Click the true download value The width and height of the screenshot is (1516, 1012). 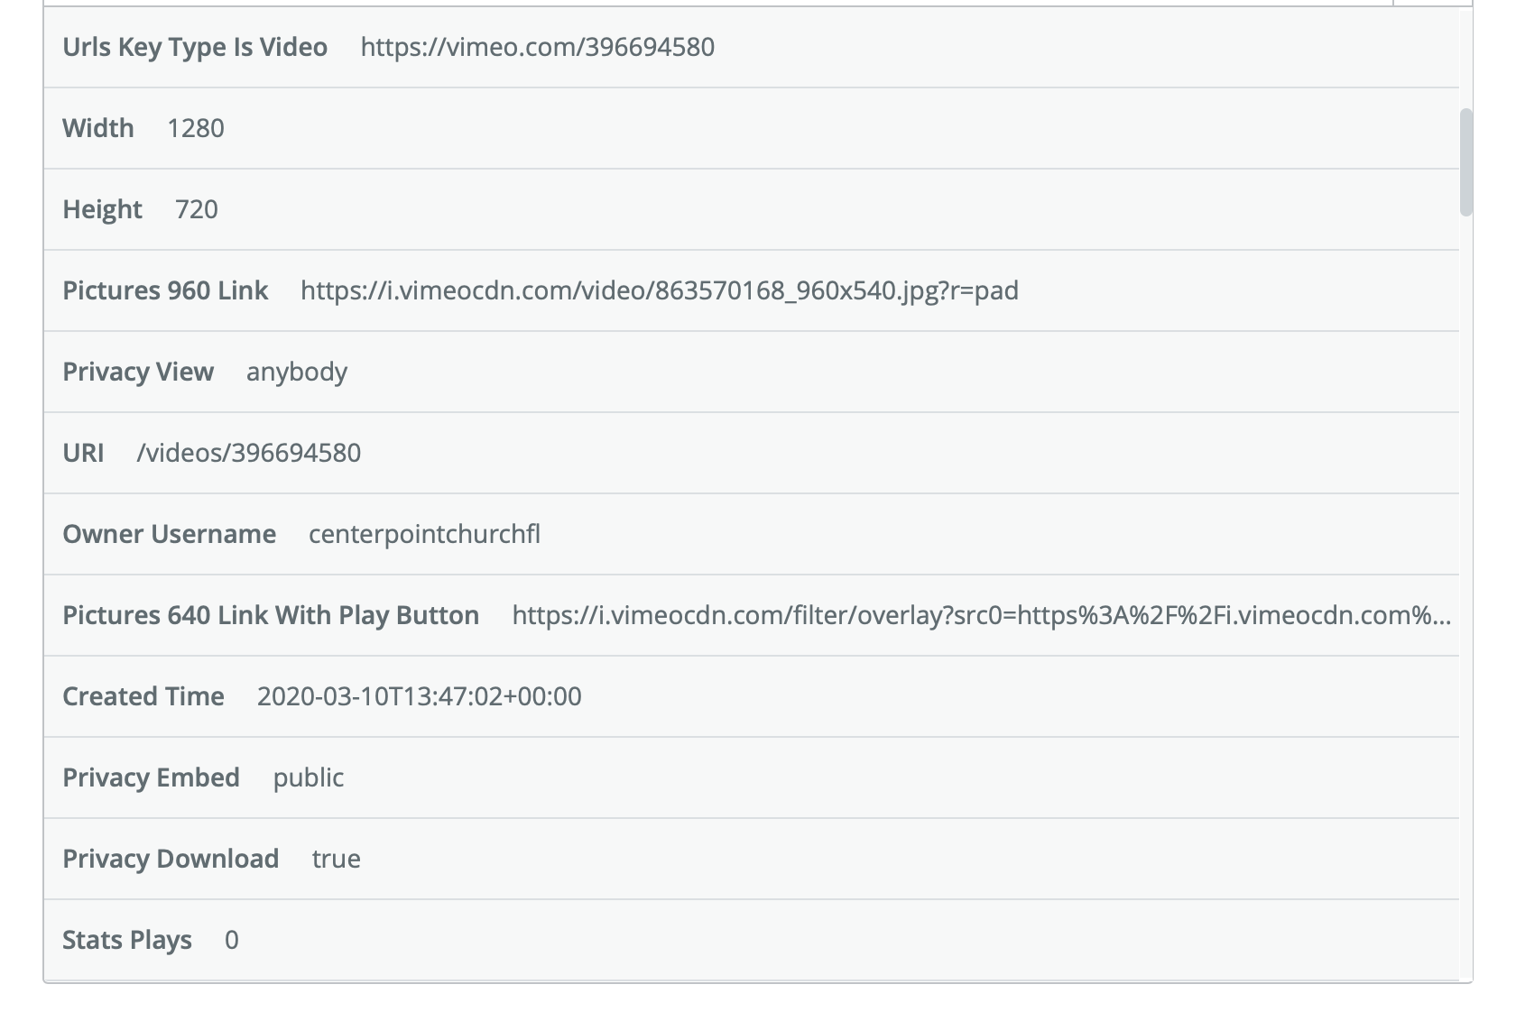tap(337, 859)
